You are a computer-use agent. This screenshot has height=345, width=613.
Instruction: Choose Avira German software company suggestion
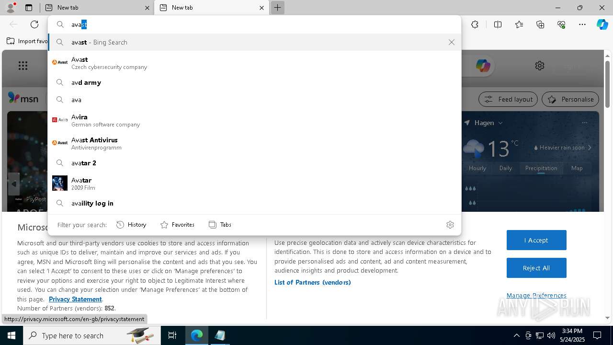254,120
